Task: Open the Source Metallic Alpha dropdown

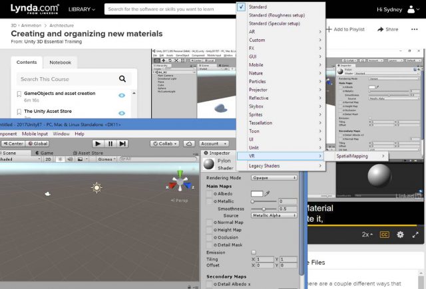Action: (274, 215)
